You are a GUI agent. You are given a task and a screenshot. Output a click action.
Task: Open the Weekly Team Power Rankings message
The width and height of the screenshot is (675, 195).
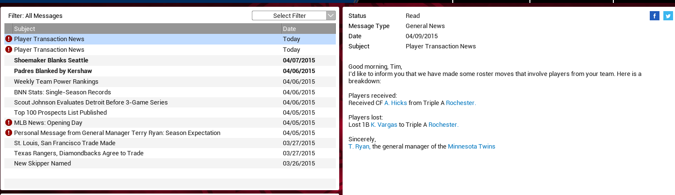pos(56,82)
